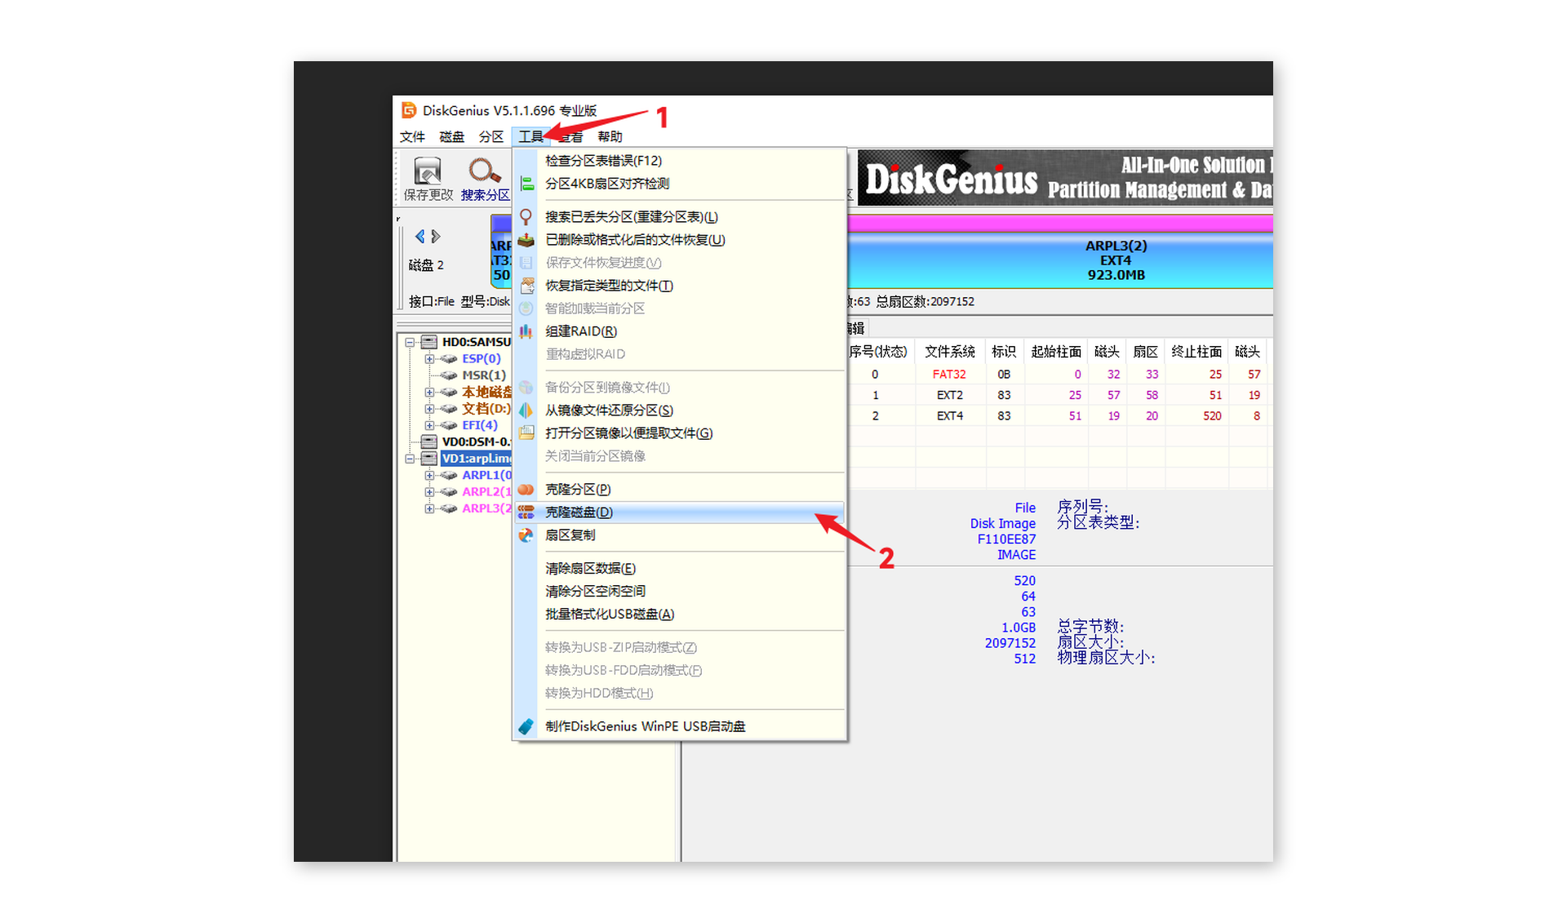Click icon for 组建RAID

[526, 331]
